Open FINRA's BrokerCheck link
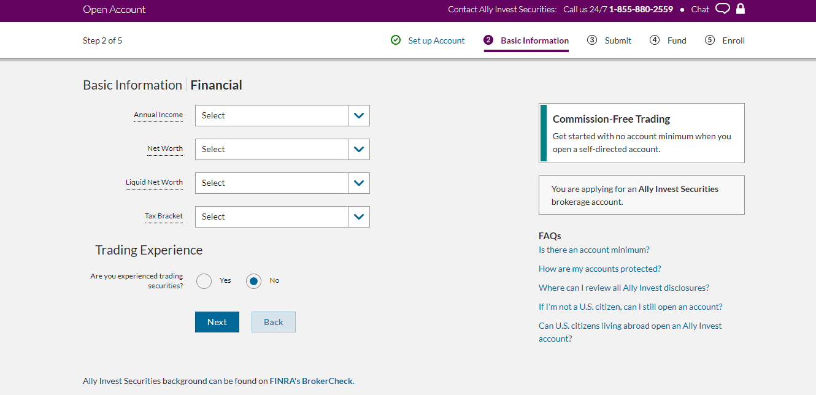Screen dimensions: 816x395 [312, 381]
